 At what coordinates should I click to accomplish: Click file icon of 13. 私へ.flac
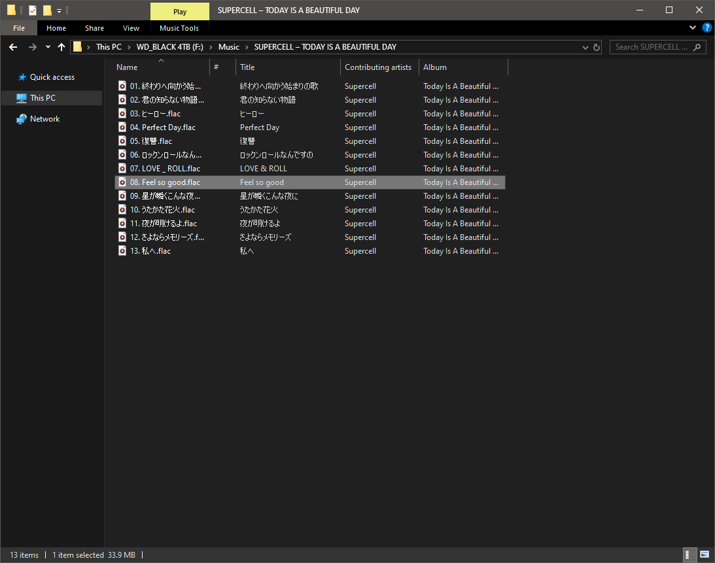coord(122,250)
